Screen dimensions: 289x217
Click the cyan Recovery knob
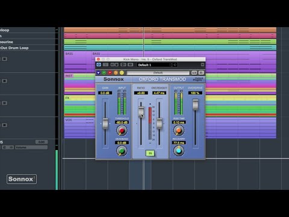click(x=179, y=151)
